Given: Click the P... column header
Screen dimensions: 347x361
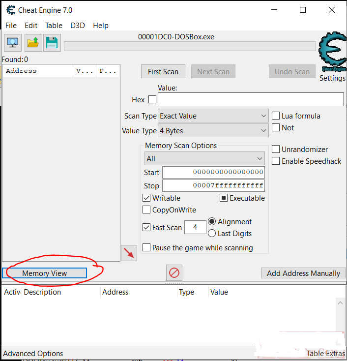Looking at the screenshot, I should (108, 71).
